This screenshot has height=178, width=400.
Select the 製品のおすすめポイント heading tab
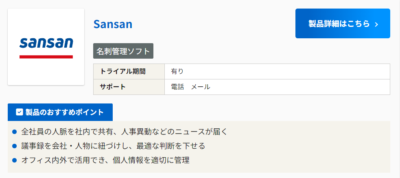(x=60, y=112)
